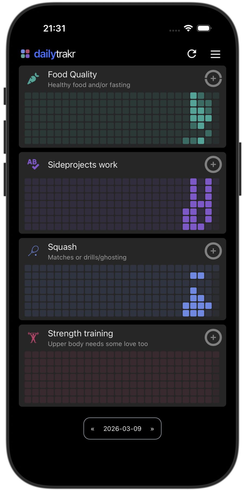Add entry to Food Quality
The width and height of the screenshot is (245, 490).
(213, 78)
